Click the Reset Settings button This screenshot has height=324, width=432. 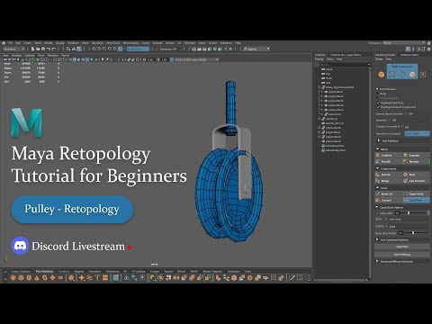tap(402, 254)
